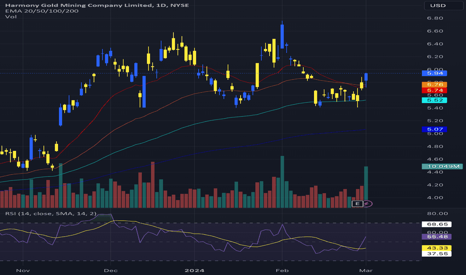
Task: Click the 5.94 current price label
Action: tap(434, 73)
